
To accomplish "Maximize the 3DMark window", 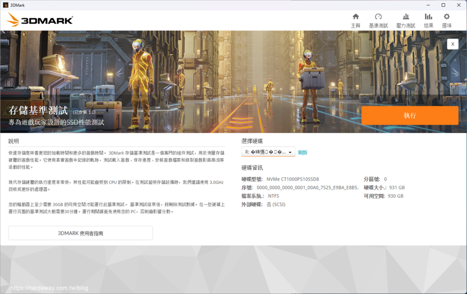I will tap(443, 5).
